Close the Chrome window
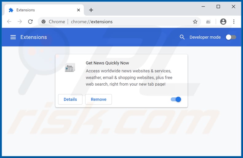The height and width of the screenshot is (158, 243). pos(233,6)
